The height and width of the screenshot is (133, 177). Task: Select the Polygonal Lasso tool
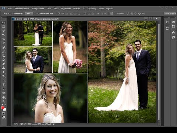[x=4, y=31]
